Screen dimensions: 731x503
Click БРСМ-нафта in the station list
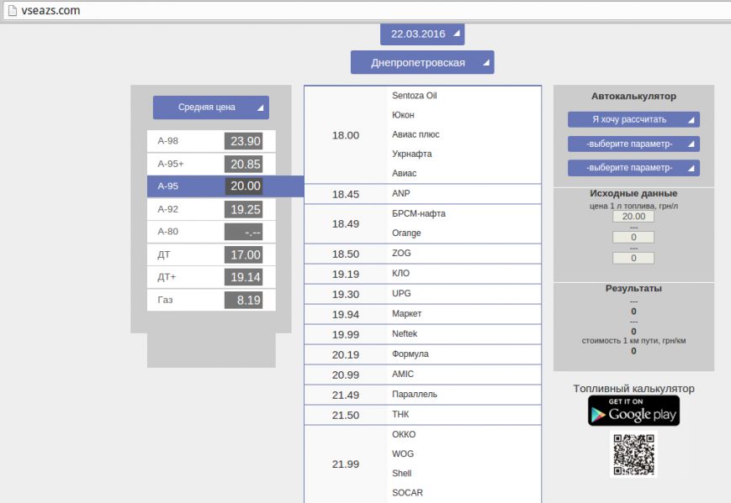tap(419, 213)
